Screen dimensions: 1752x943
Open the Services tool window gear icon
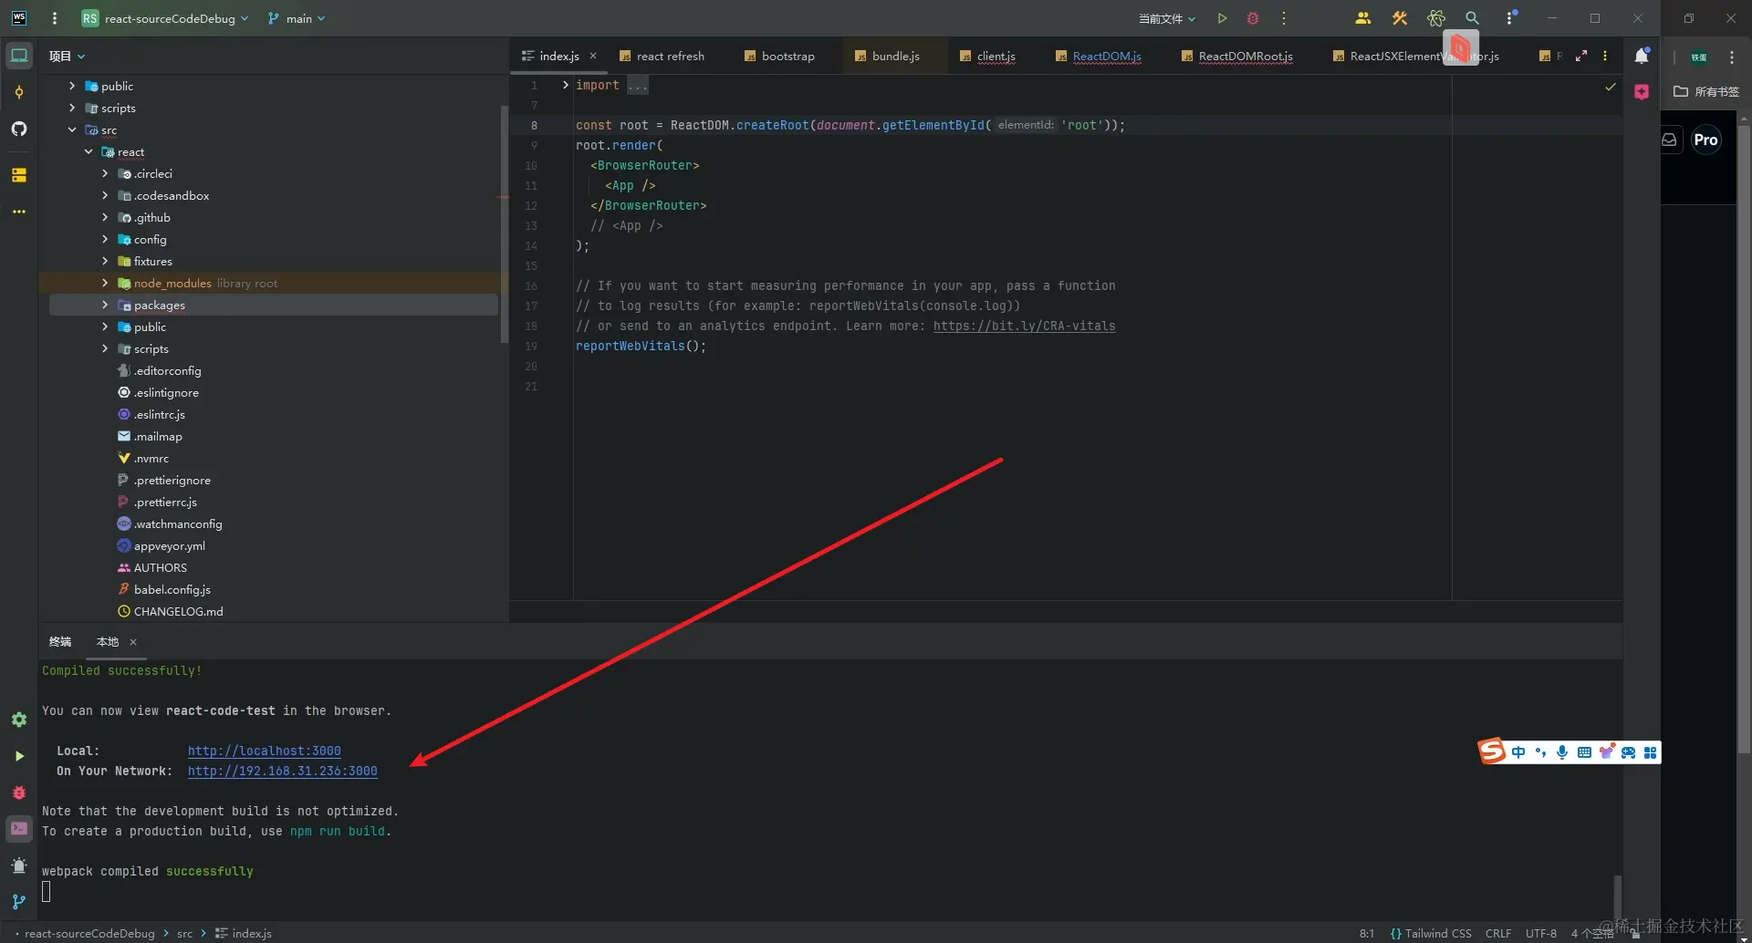(19, 720)
